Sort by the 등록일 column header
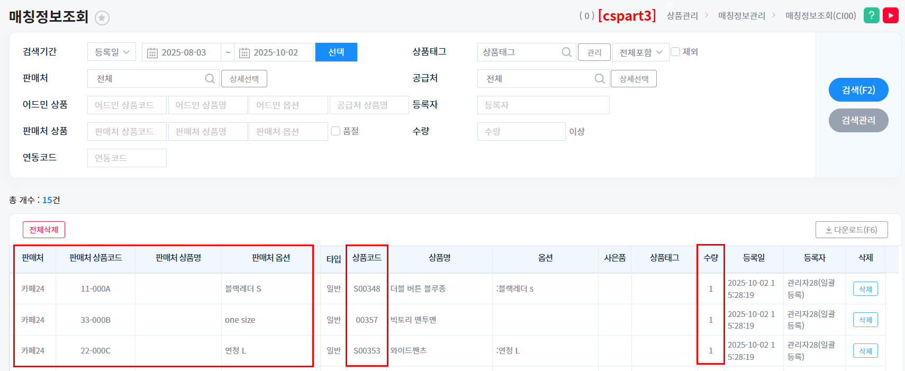Viewport: 905px width, 371px height. [754, 258]
